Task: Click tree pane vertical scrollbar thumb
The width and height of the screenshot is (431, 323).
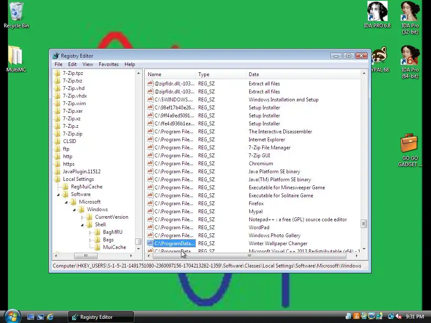Action: (x=138, y=241)
